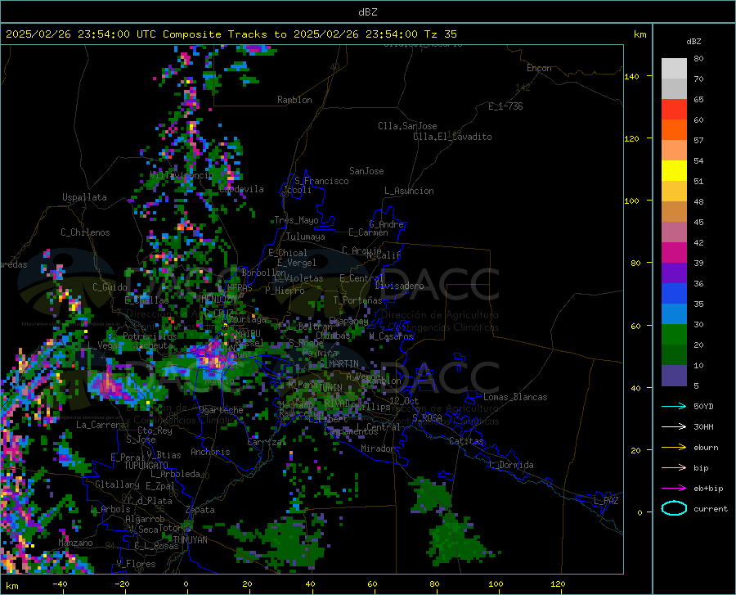Click the 120 km tick on horizontal axis
The image size is (736, 595).
(x=558, y=584)
